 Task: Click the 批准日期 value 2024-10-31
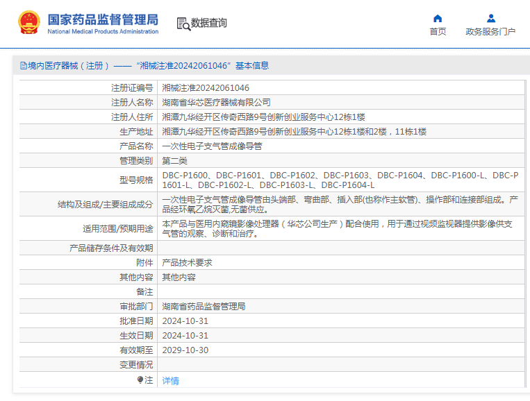[185, 321]
